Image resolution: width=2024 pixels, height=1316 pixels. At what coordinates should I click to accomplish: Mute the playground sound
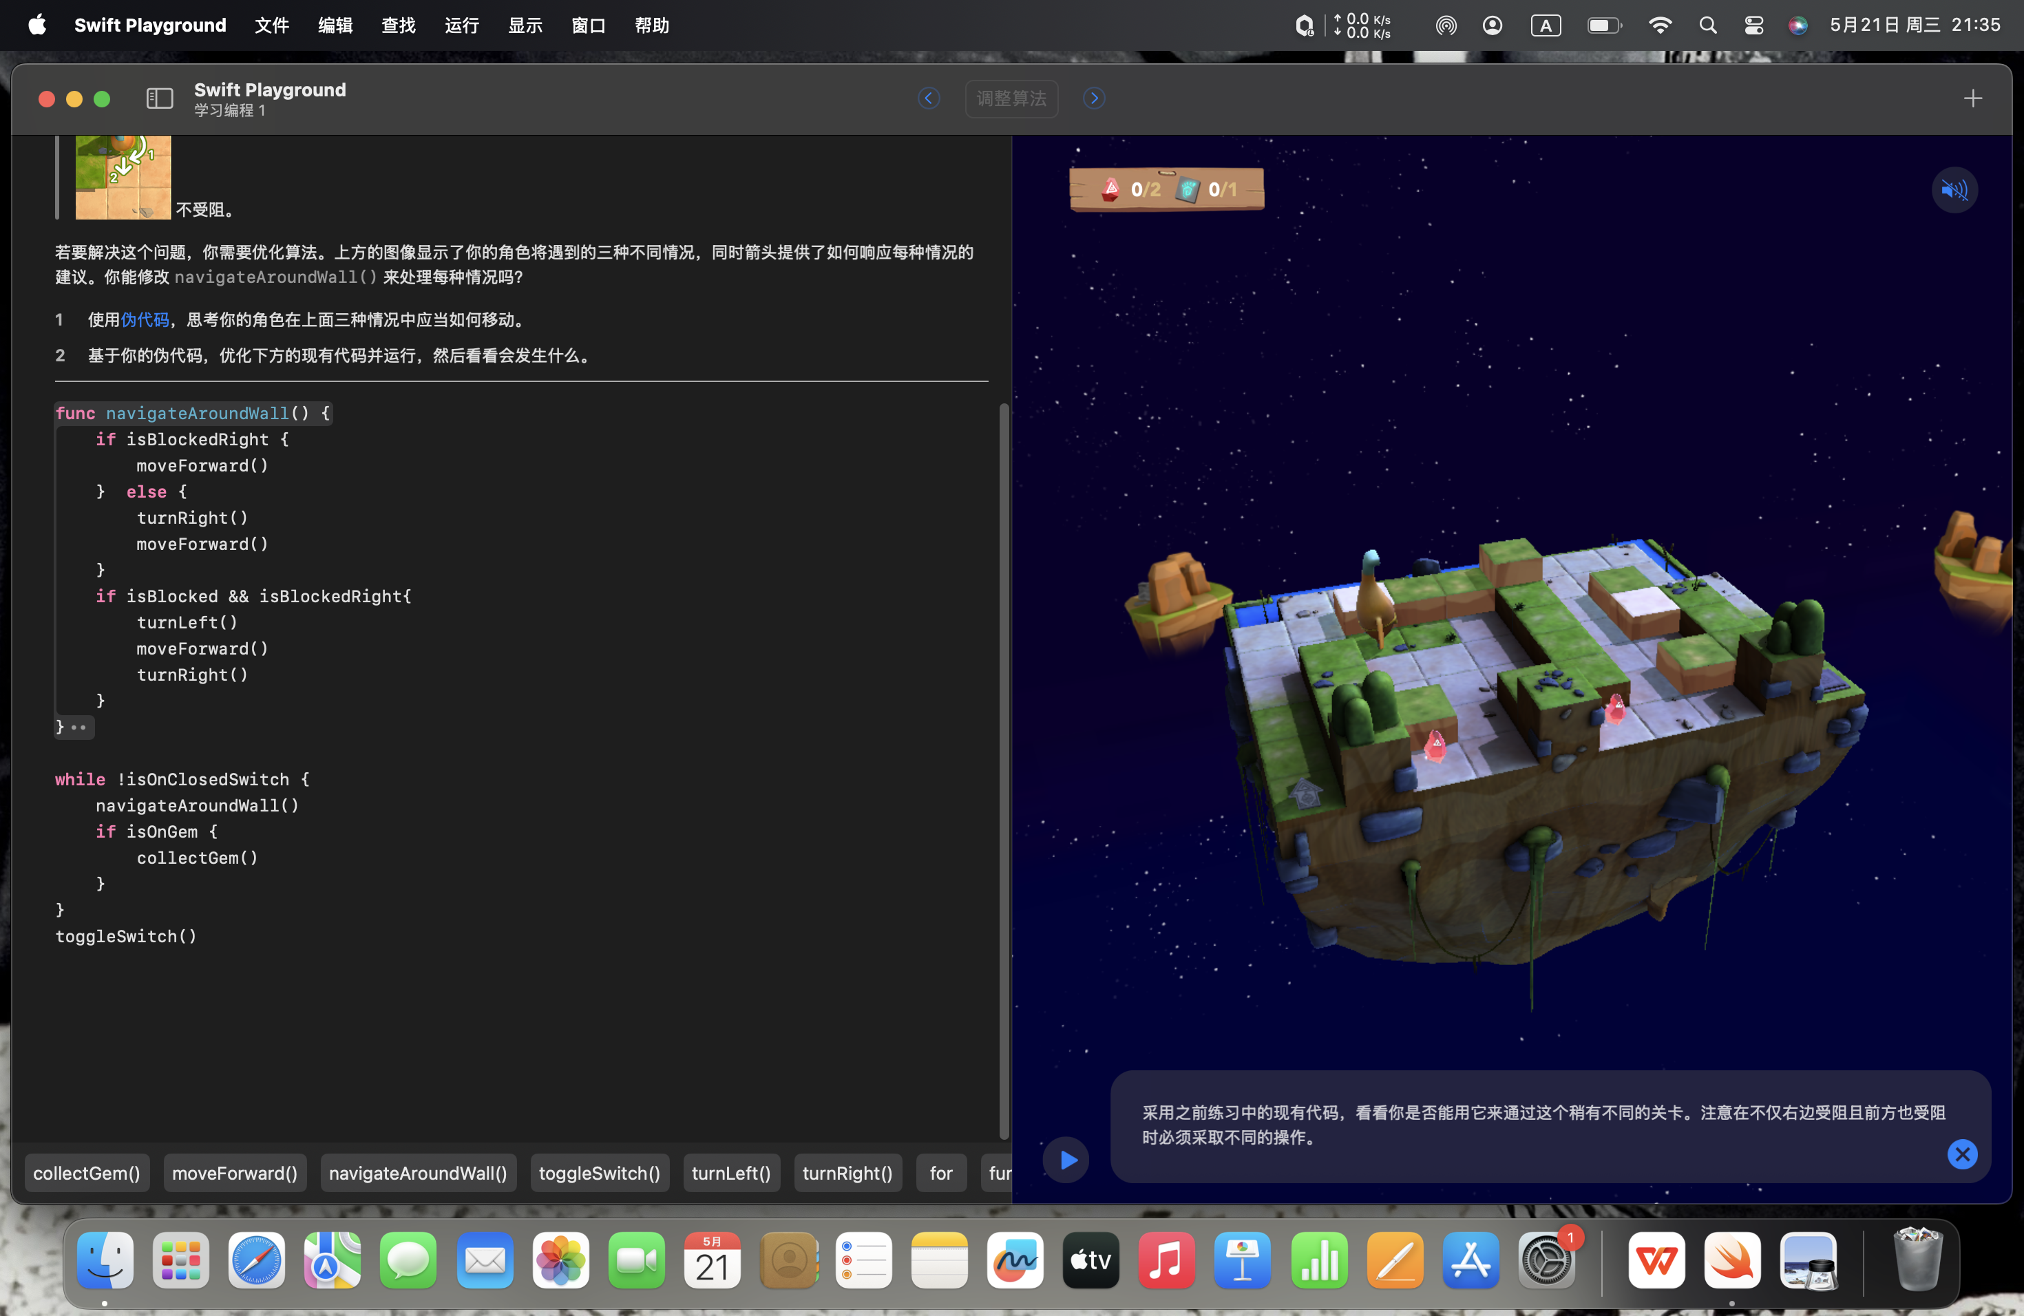click(1954, 189)
